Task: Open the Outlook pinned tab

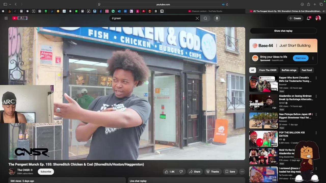Action: click(119, 11)
